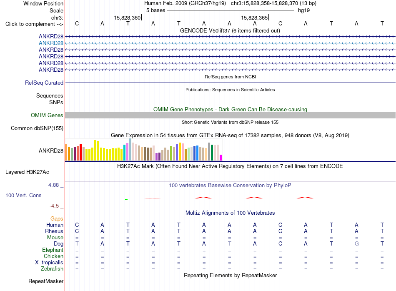The image size is (396, 291).
Task: Open the Publications: Sequences in Scientific Articles title
Action: [x=230, y=90]
